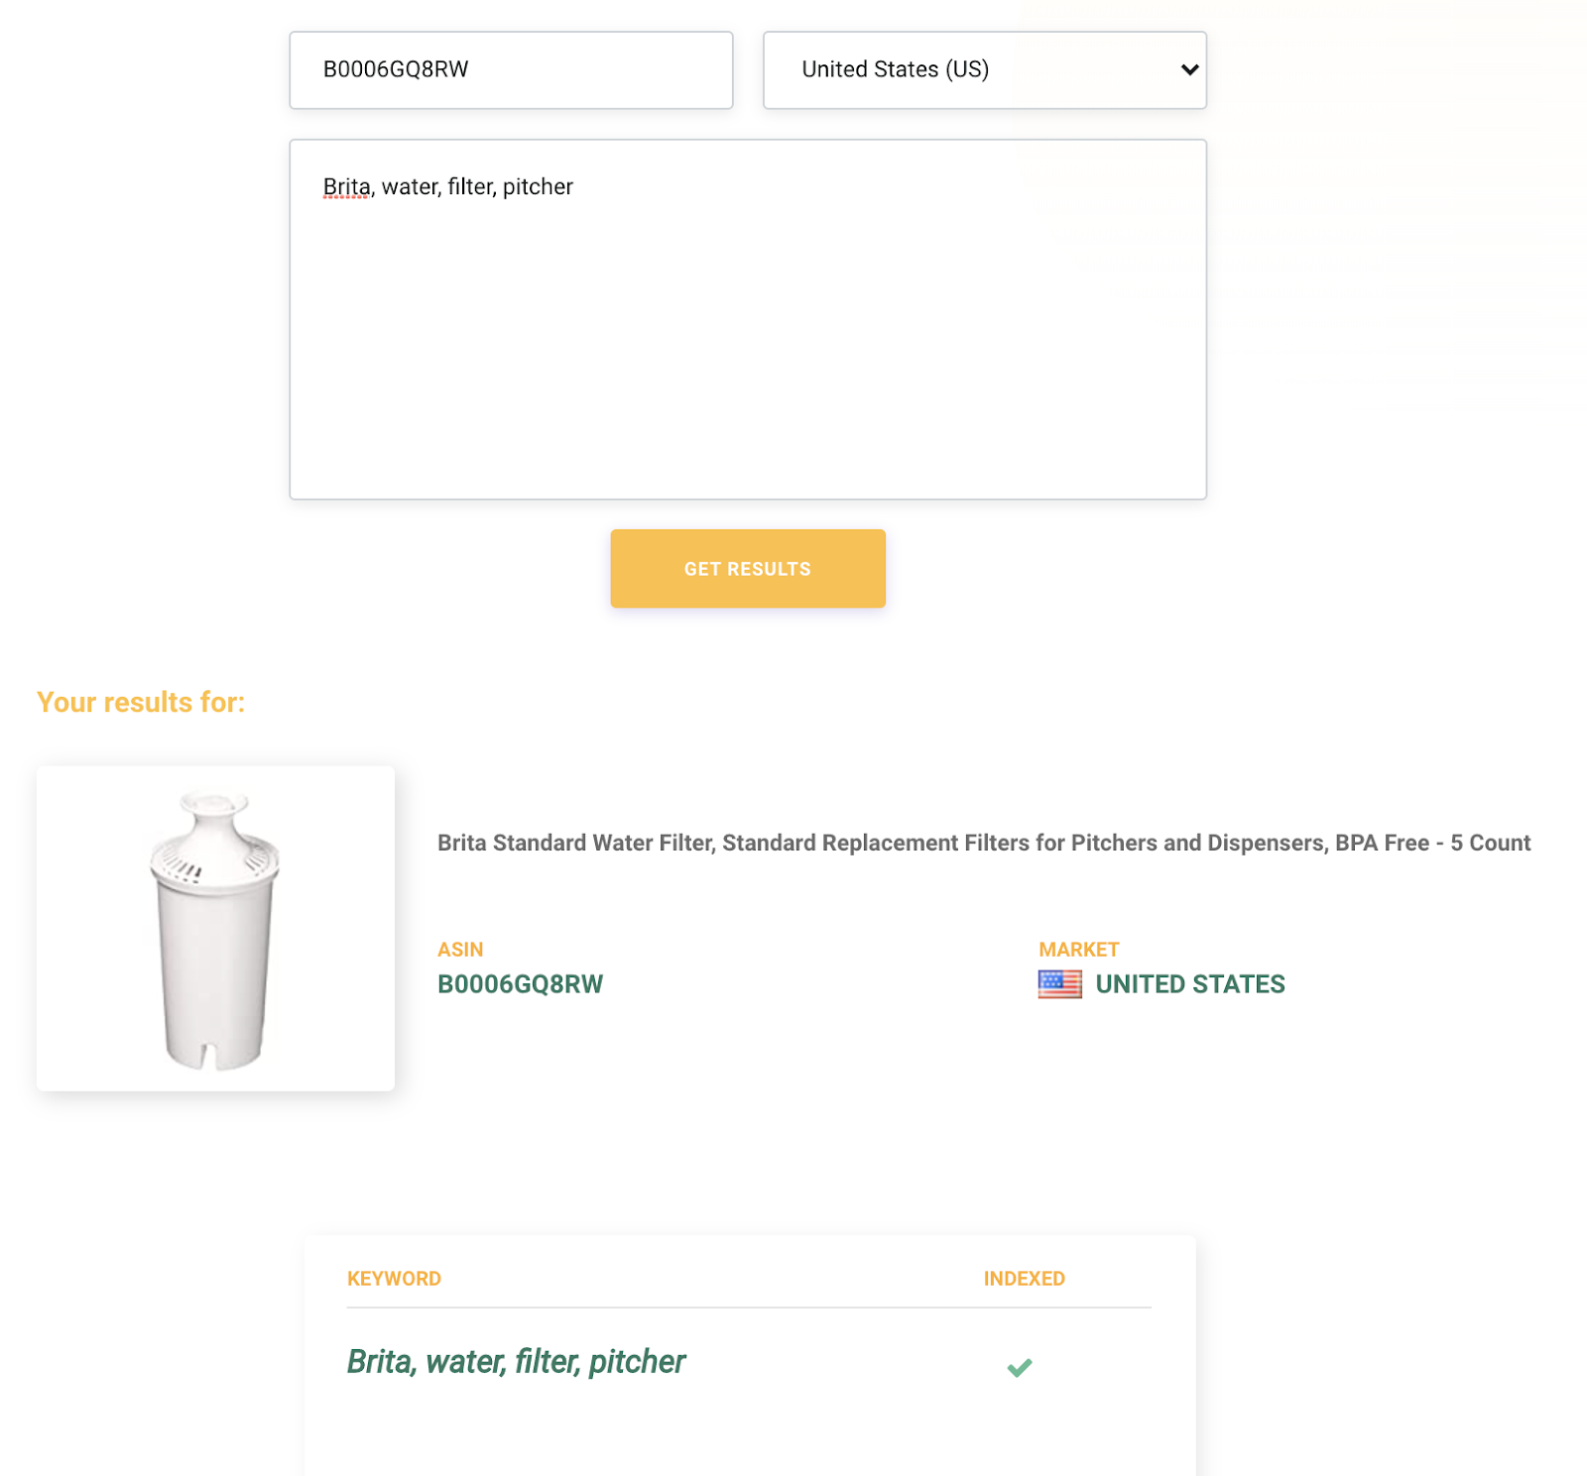Click the Brita filter product image
The image size is (1587, 1476).
click(x=215, y=930)
